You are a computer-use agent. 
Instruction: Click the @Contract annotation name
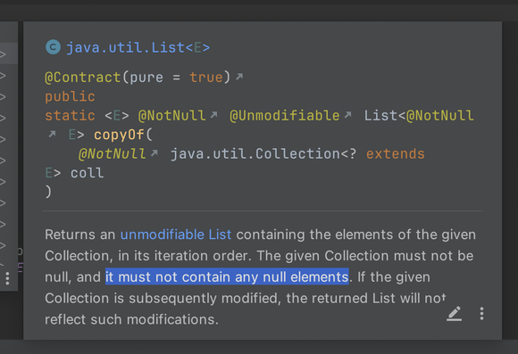pyautogui.click(x=83, y=78)
